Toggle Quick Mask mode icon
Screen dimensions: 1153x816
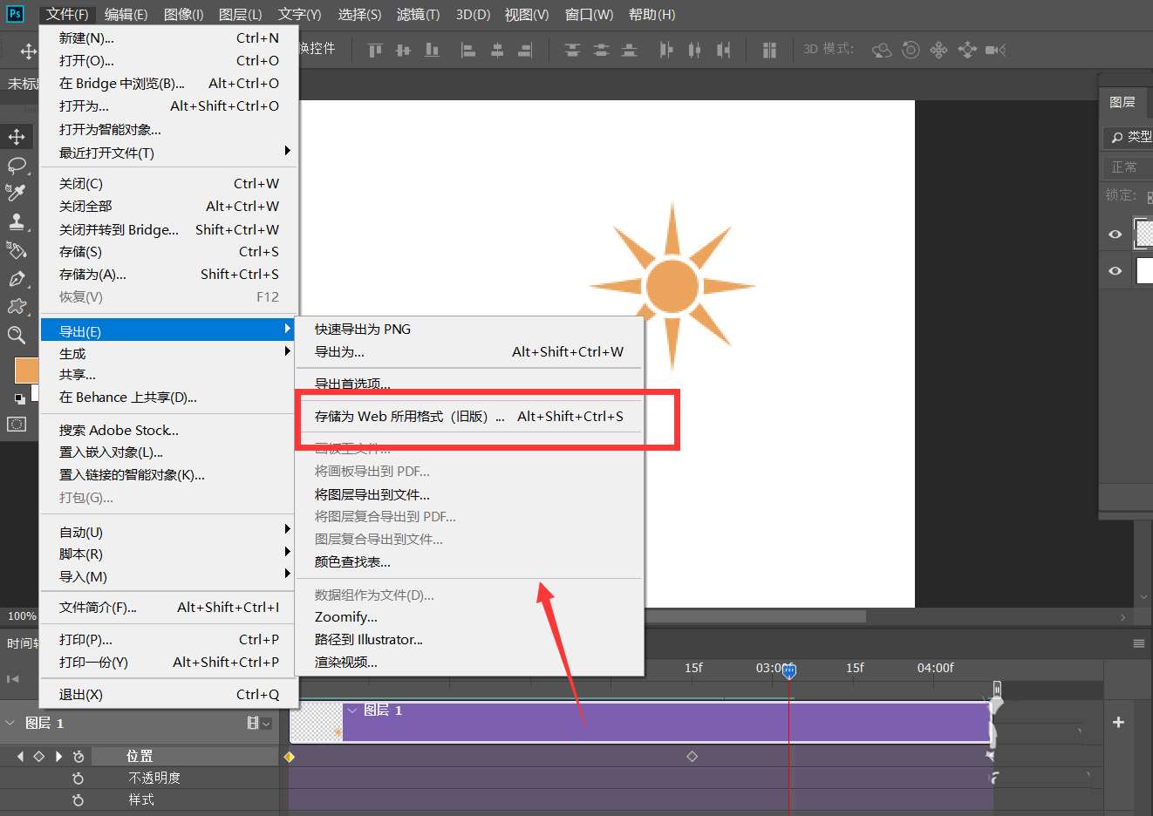[17, 425]
